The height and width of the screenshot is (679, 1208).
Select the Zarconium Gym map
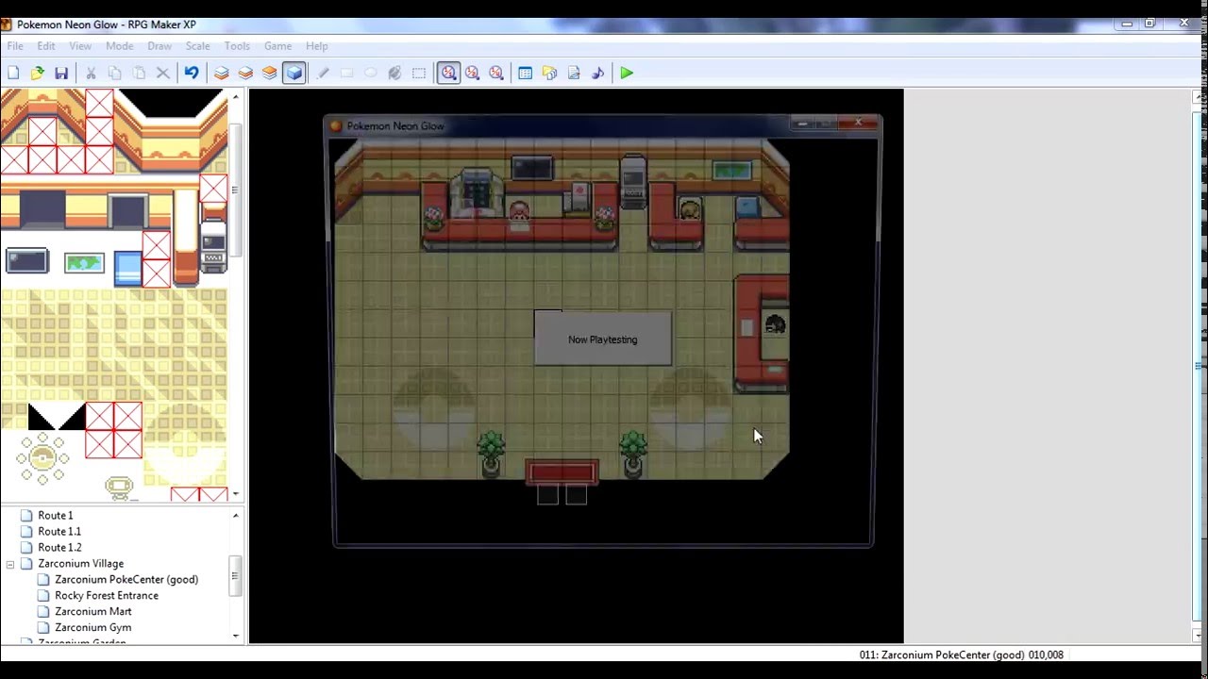pos(92,628)
